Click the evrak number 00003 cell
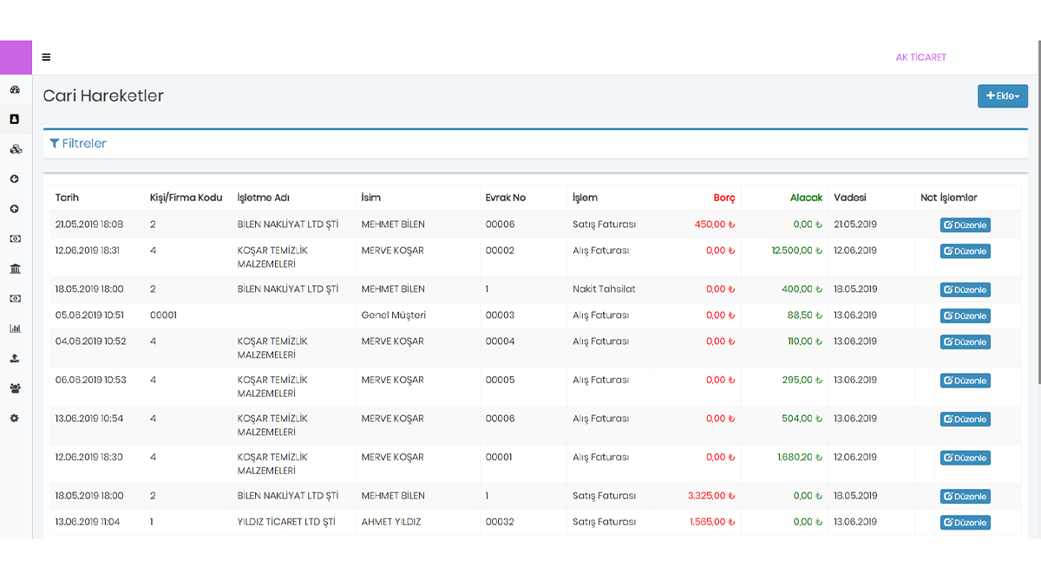 (x=501, y=316)
